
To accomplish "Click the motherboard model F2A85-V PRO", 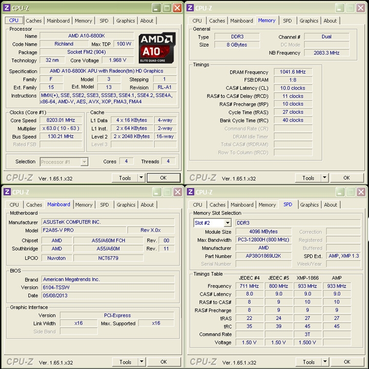I will [x=84, y=230].
